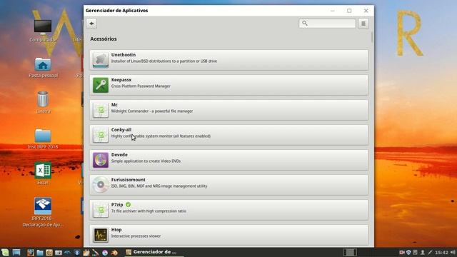Open the file manager from the taskbar

pyautogui.click(x=40, y=252)
